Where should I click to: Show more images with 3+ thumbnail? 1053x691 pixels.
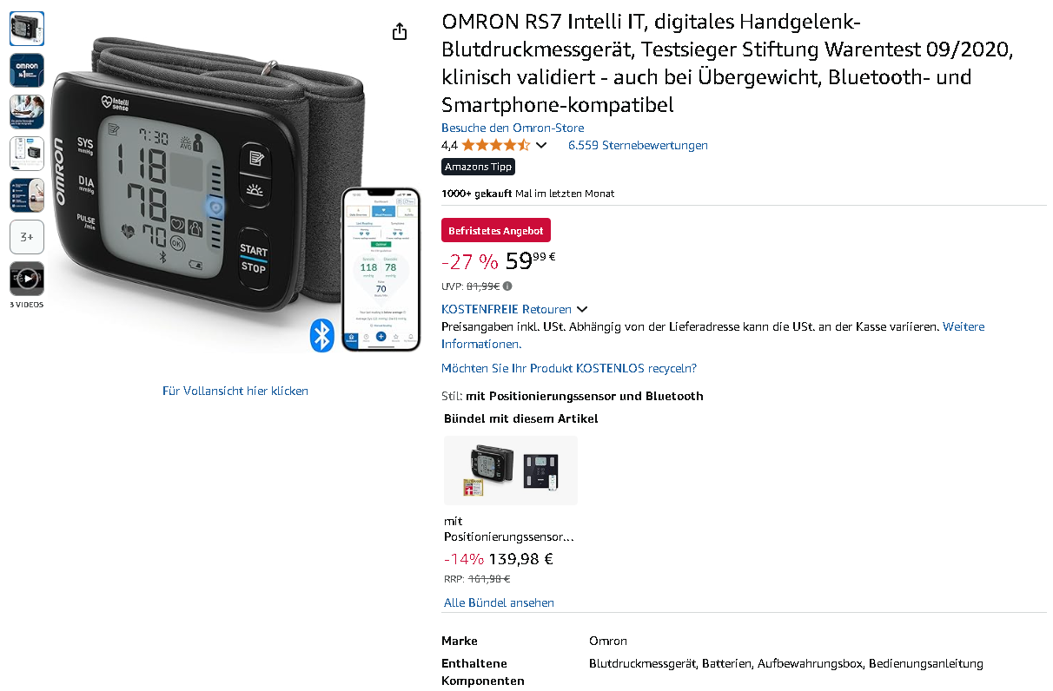point(27,237)
